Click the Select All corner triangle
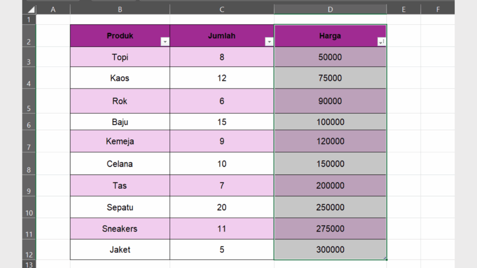This screenshot has height=268, width=477. [30, 10]
